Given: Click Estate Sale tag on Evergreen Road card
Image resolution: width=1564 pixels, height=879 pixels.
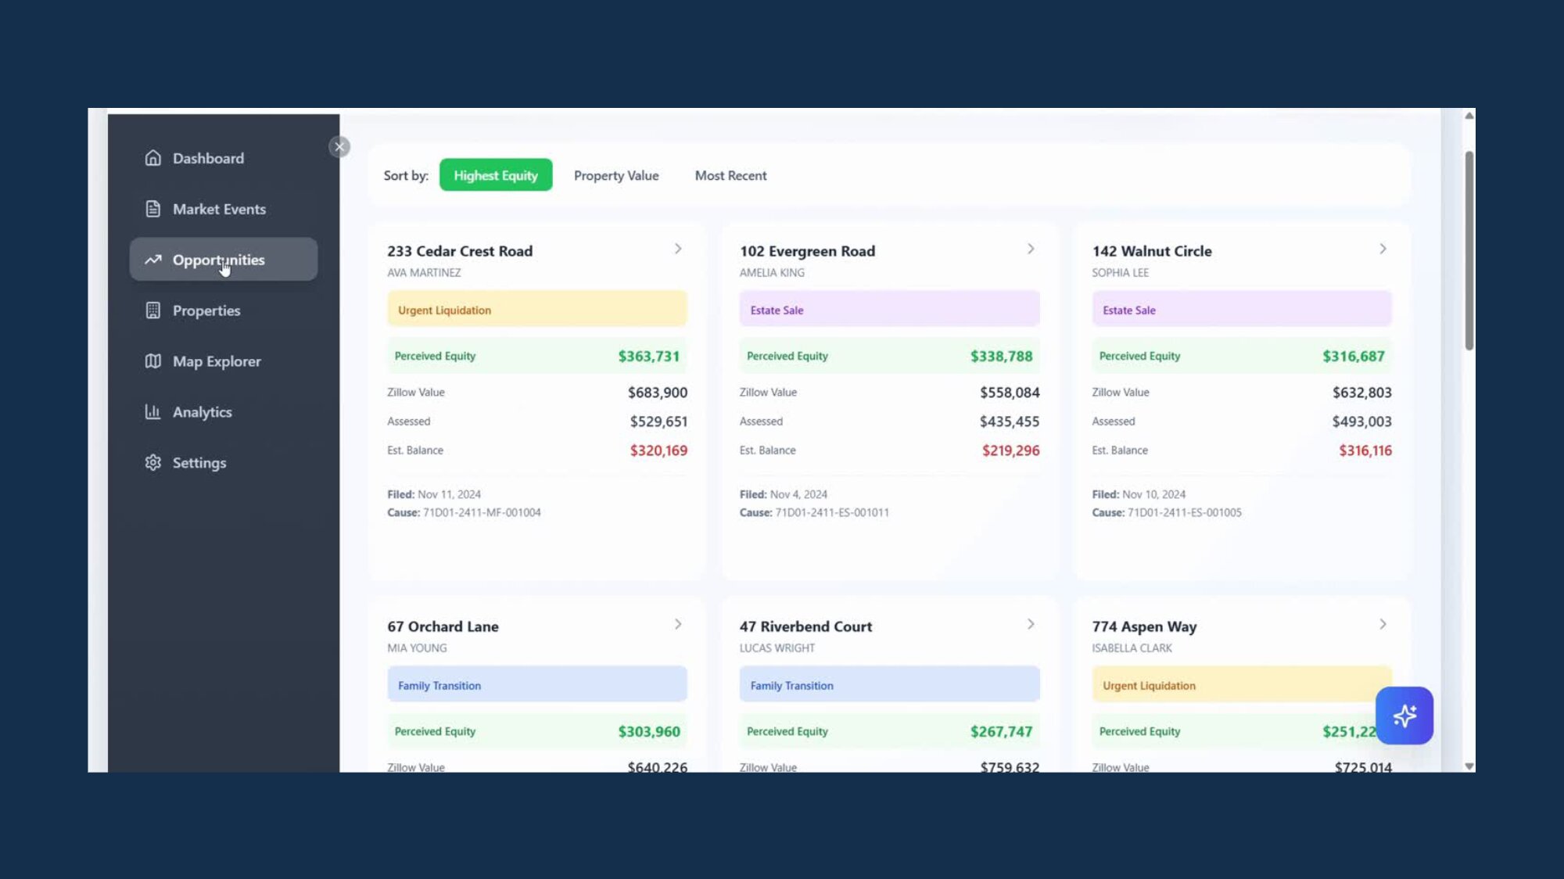Looking at the screenshot, I should pyautogui.click(x=890, y=310).
